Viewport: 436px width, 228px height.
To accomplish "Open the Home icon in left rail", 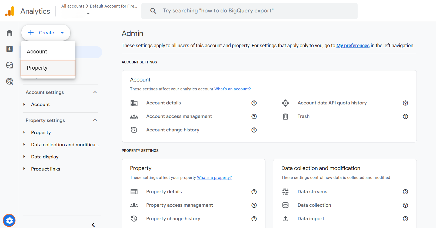I will [9, 33].
